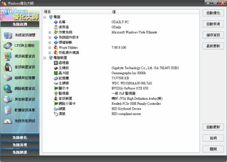The image size is (227, 162).
Task: Click the 自動恢復 button
Action: point(213,24)
